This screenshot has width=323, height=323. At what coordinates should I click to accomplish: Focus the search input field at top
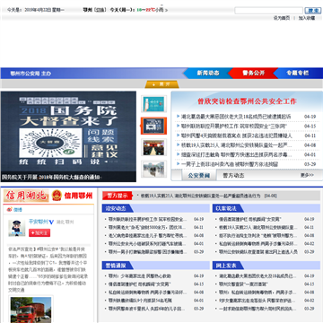268,11
